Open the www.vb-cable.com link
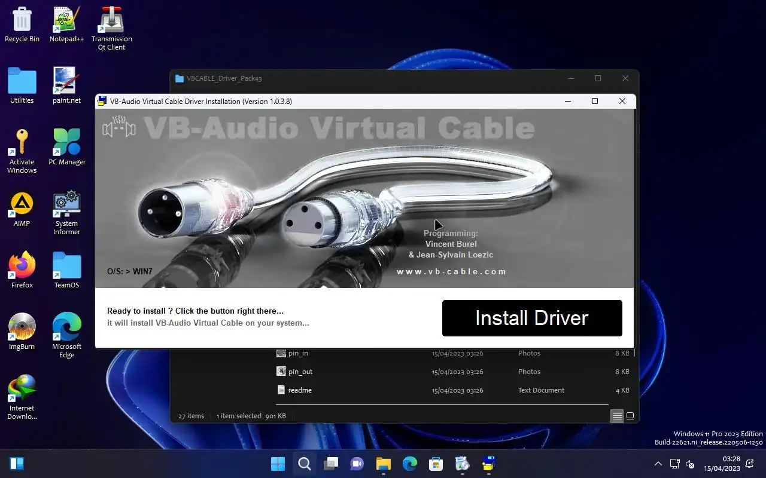The width and height of the screenshot is (766, 478). [x=452, y=271]
